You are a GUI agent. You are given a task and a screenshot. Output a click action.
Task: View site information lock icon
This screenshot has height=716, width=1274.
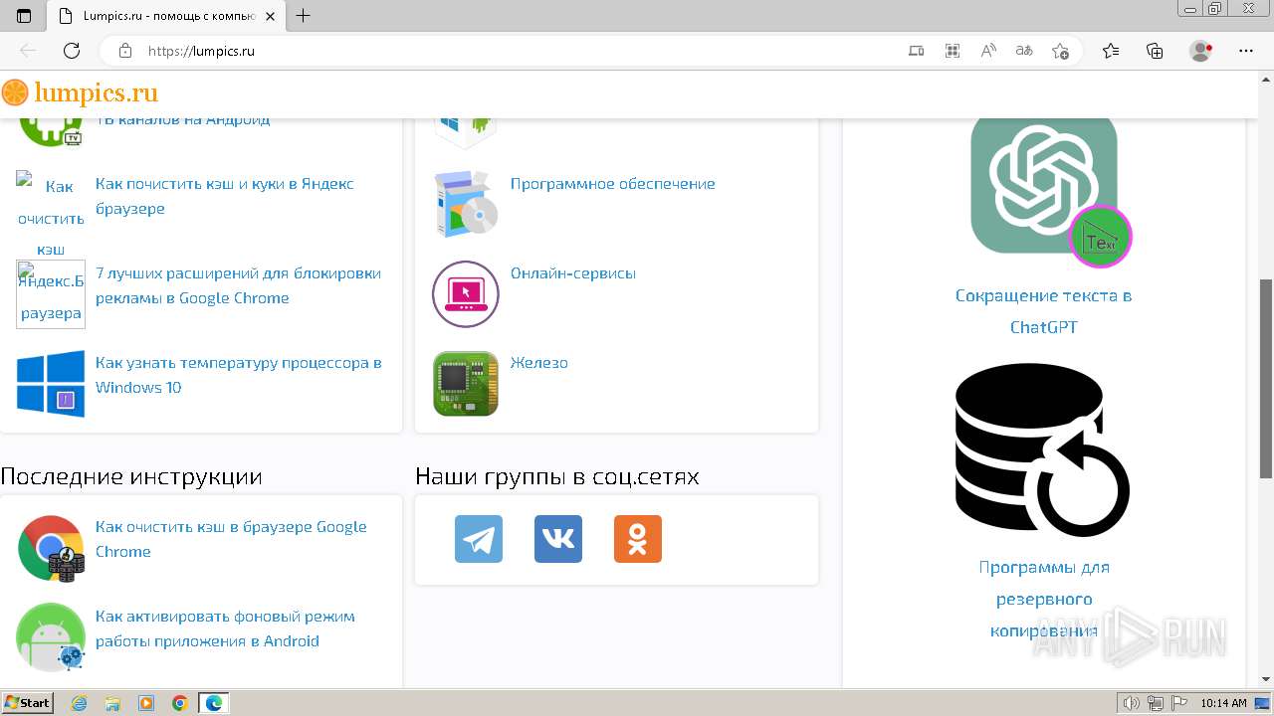[x=125, y=51]
